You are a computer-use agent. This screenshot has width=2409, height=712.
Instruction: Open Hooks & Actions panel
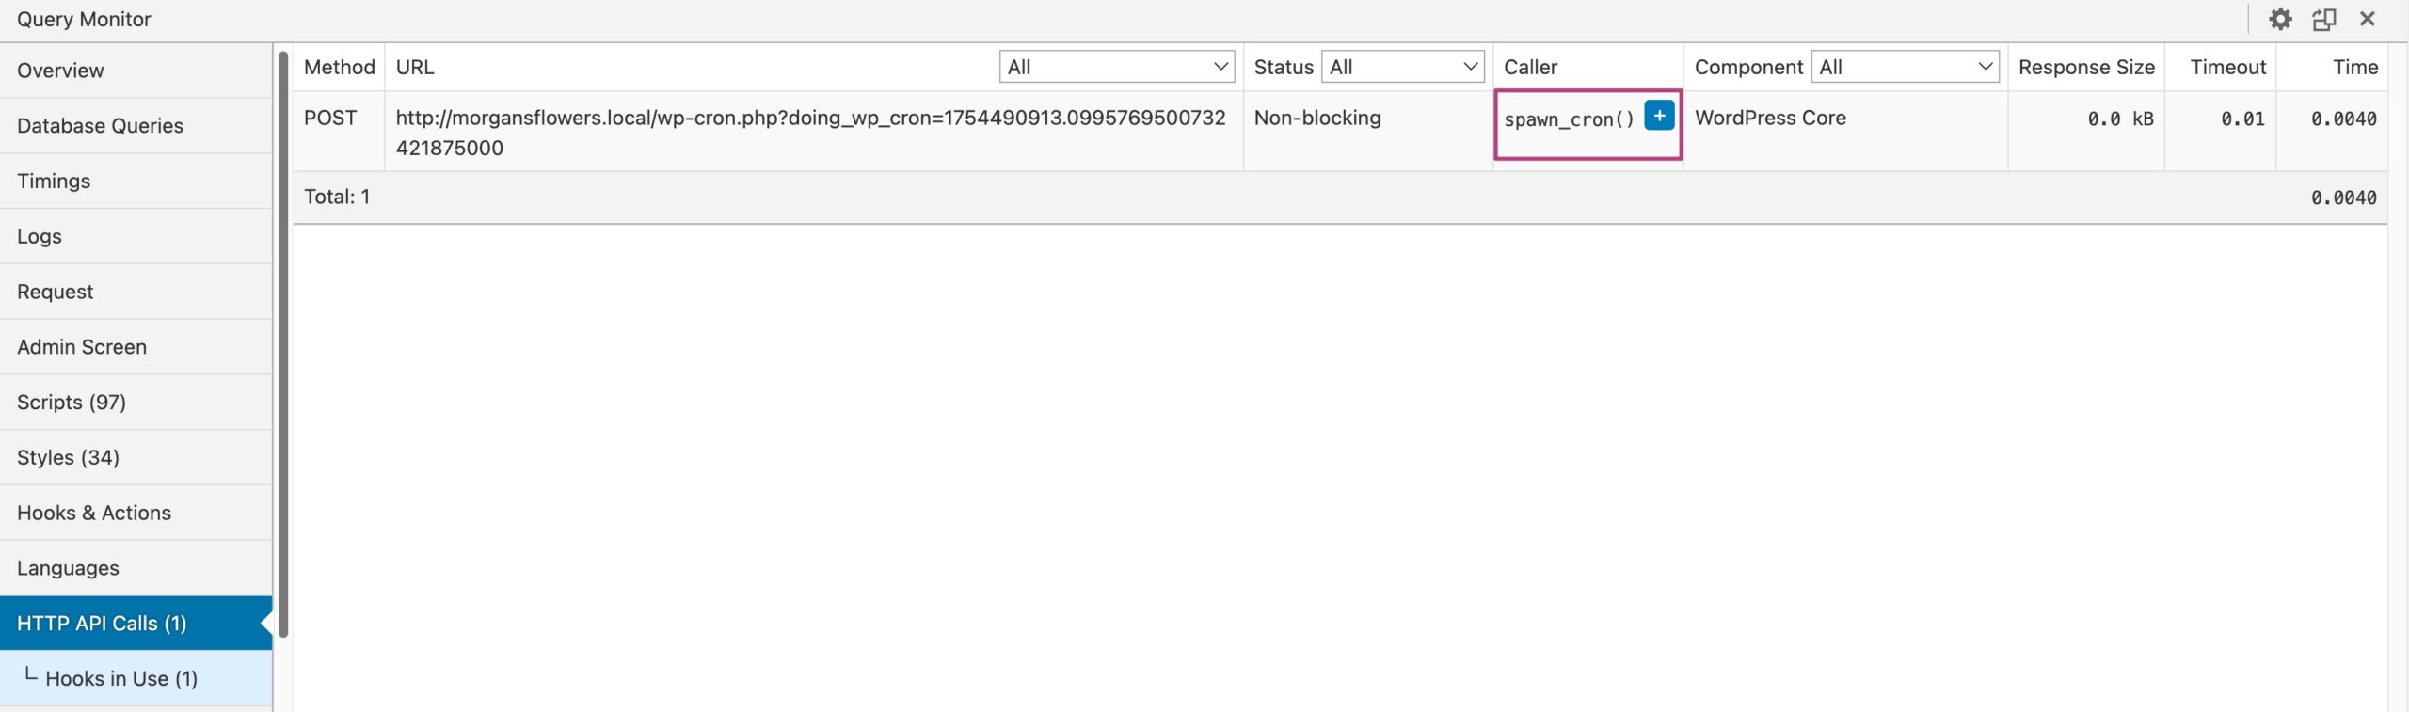(x=94, y=514)
